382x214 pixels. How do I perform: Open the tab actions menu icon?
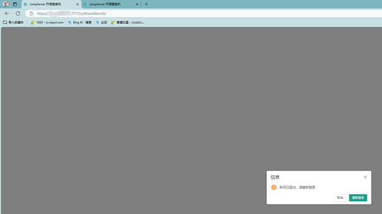click(x=15, y=4)
